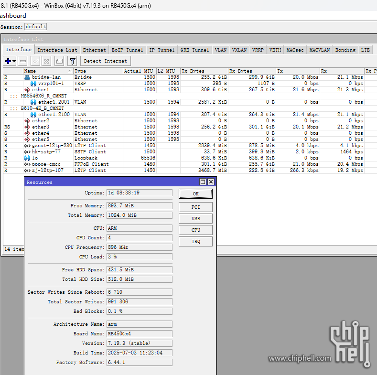
Task: Click the ether5 ethernet icon
Action: [x=27, y=139]
